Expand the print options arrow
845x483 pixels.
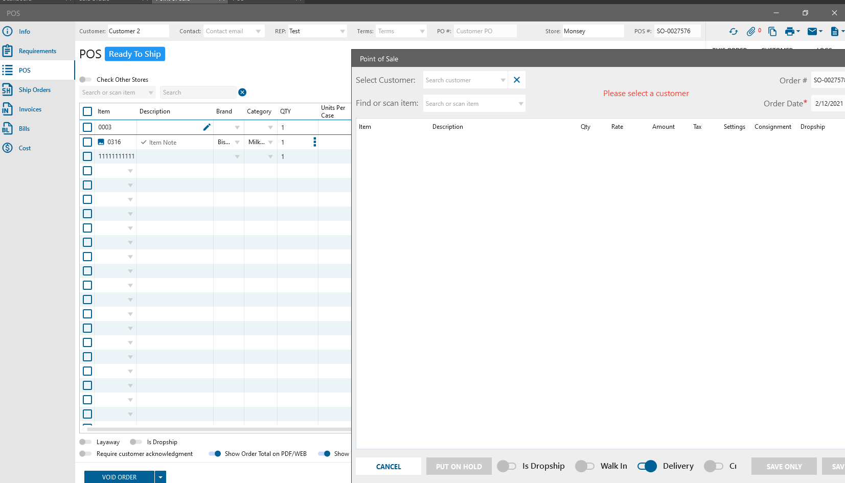click(798, 32)
